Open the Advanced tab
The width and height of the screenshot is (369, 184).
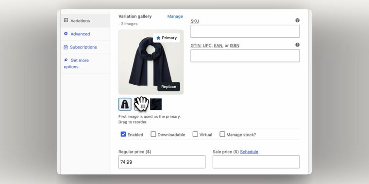pos(85,34)
